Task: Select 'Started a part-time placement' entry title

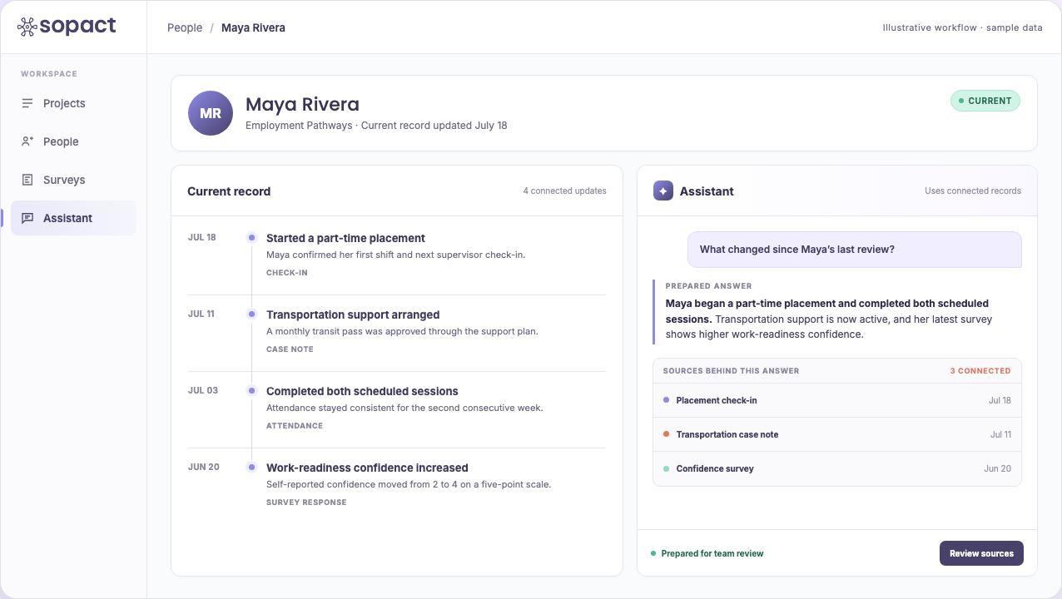Action: coord(345,238)
